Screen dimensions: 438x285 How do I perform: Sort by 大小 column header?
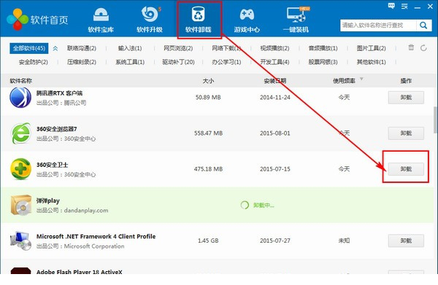[x=208, y=81]
